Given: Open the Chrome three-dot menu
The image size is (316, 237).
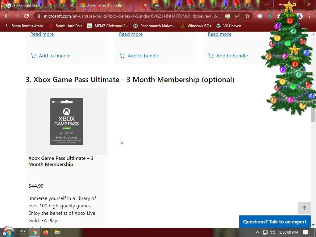Looking at the screenshot, I should tap(309, 16).
